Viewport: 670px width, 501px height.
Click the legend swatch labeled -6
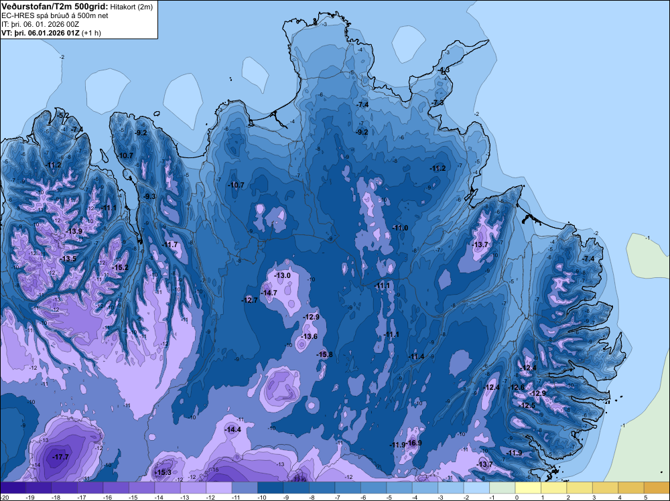[x=374, y=488]
